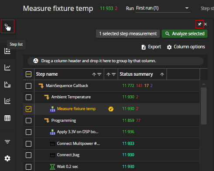Open the table grid view icon
214x171 pixels.
[7, 118]
